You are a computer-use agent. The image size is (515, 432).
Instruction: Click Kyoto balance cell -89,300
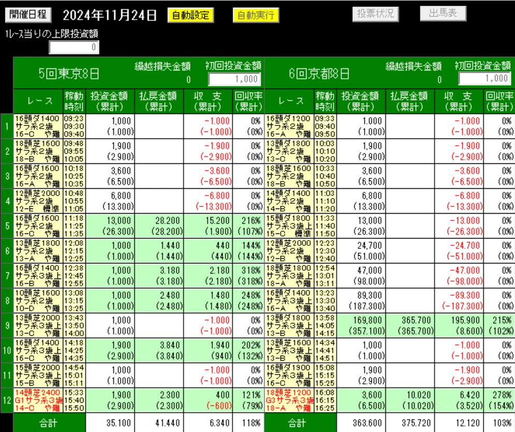[459, 300]
